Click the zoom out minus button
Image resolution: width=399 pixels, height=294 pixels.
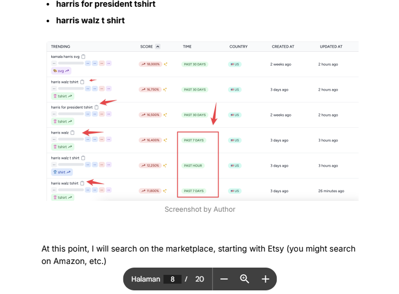pyautogui.click(x=224, y=279)
